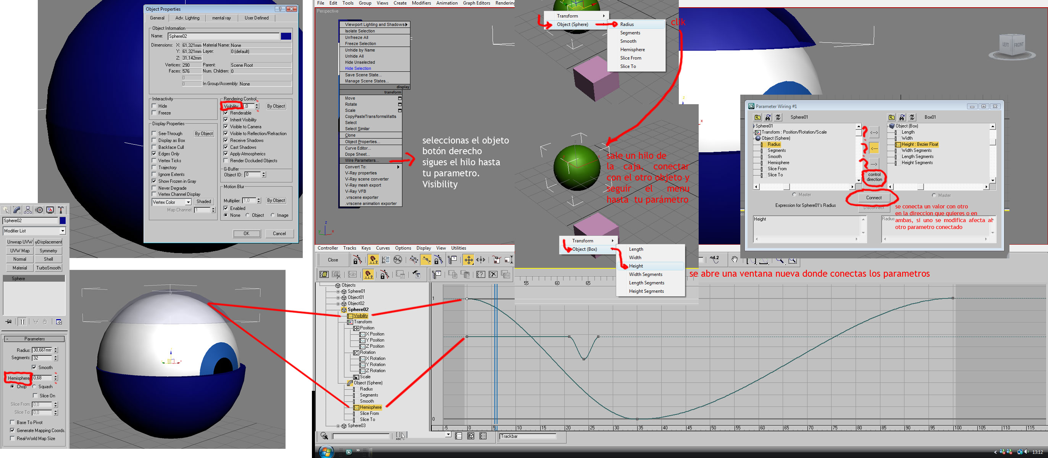
Task: Toggle the Renderable checkbox
Action: pyautogui.click(x=226, y=113)
